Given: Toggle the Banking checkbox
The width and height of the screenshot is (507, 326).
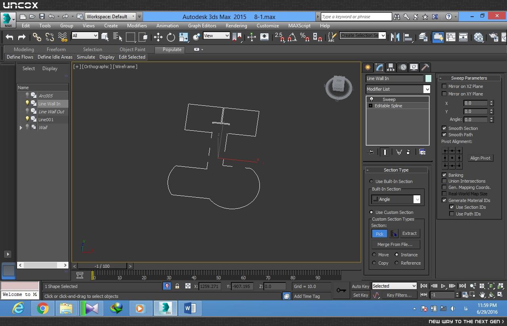Looking at the screenshot, I should [x=444, y=175].
